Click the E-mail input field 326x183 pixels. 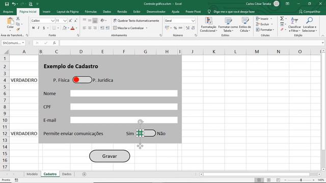(124, 120)
